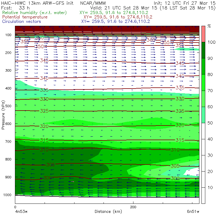The width and height of the screenshot is (217, 217).
Task: Click the white 40–50 color bar segment
Action: [x=203, y=131]
